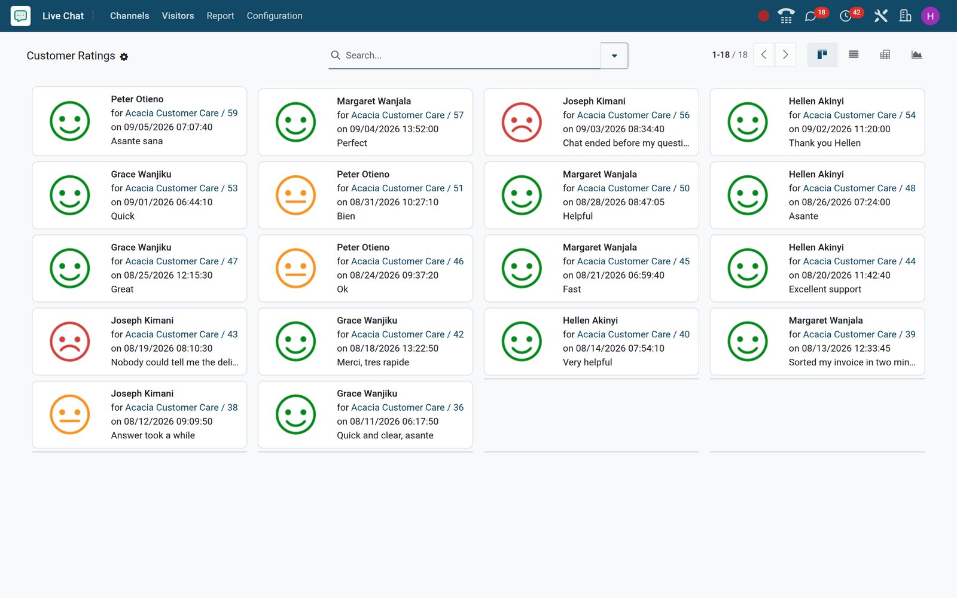Click neutral face on Peter Otieno / 51 card
The width and height of the screenshot is (957, 598).
point(295,195)
